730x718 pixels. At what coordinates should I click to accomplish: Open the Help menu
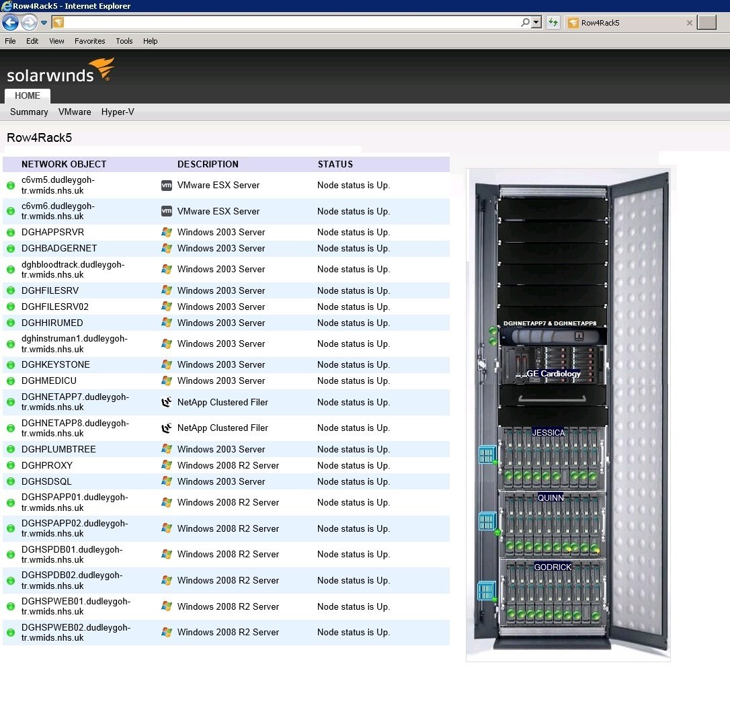tap(150, 41)
